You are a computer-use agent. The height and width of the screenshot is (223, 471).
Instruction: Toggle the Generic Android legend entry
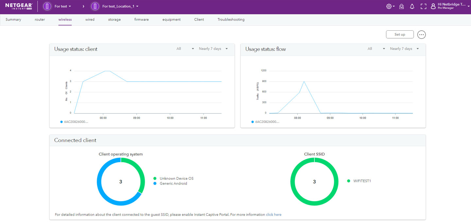pos(173,183)
